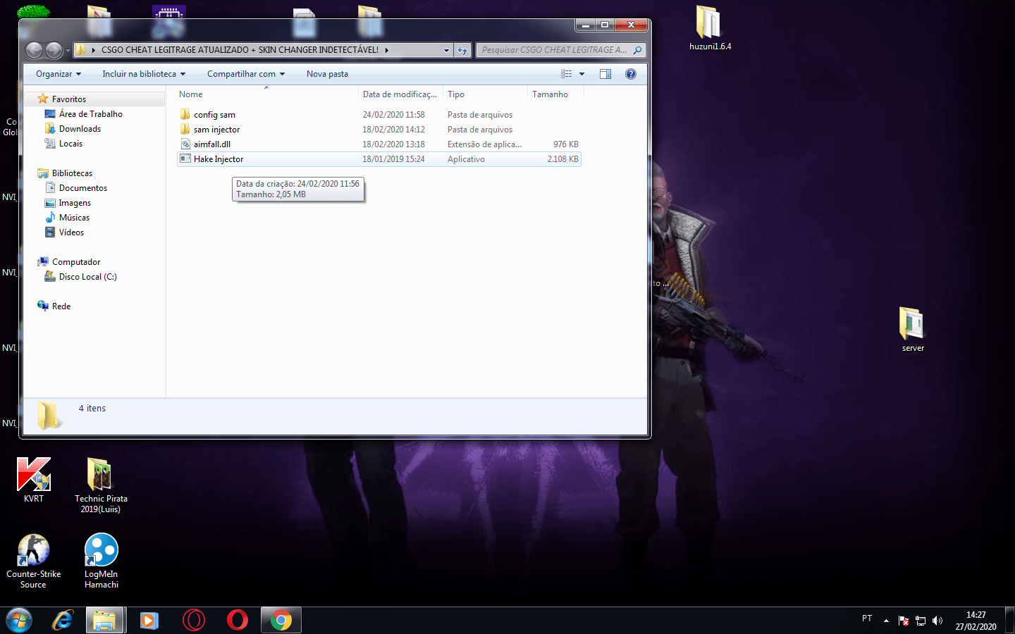Viewport: 1015px width, 634px height.
Task: Open the Windows Start menu
Action: pos(19,620)
